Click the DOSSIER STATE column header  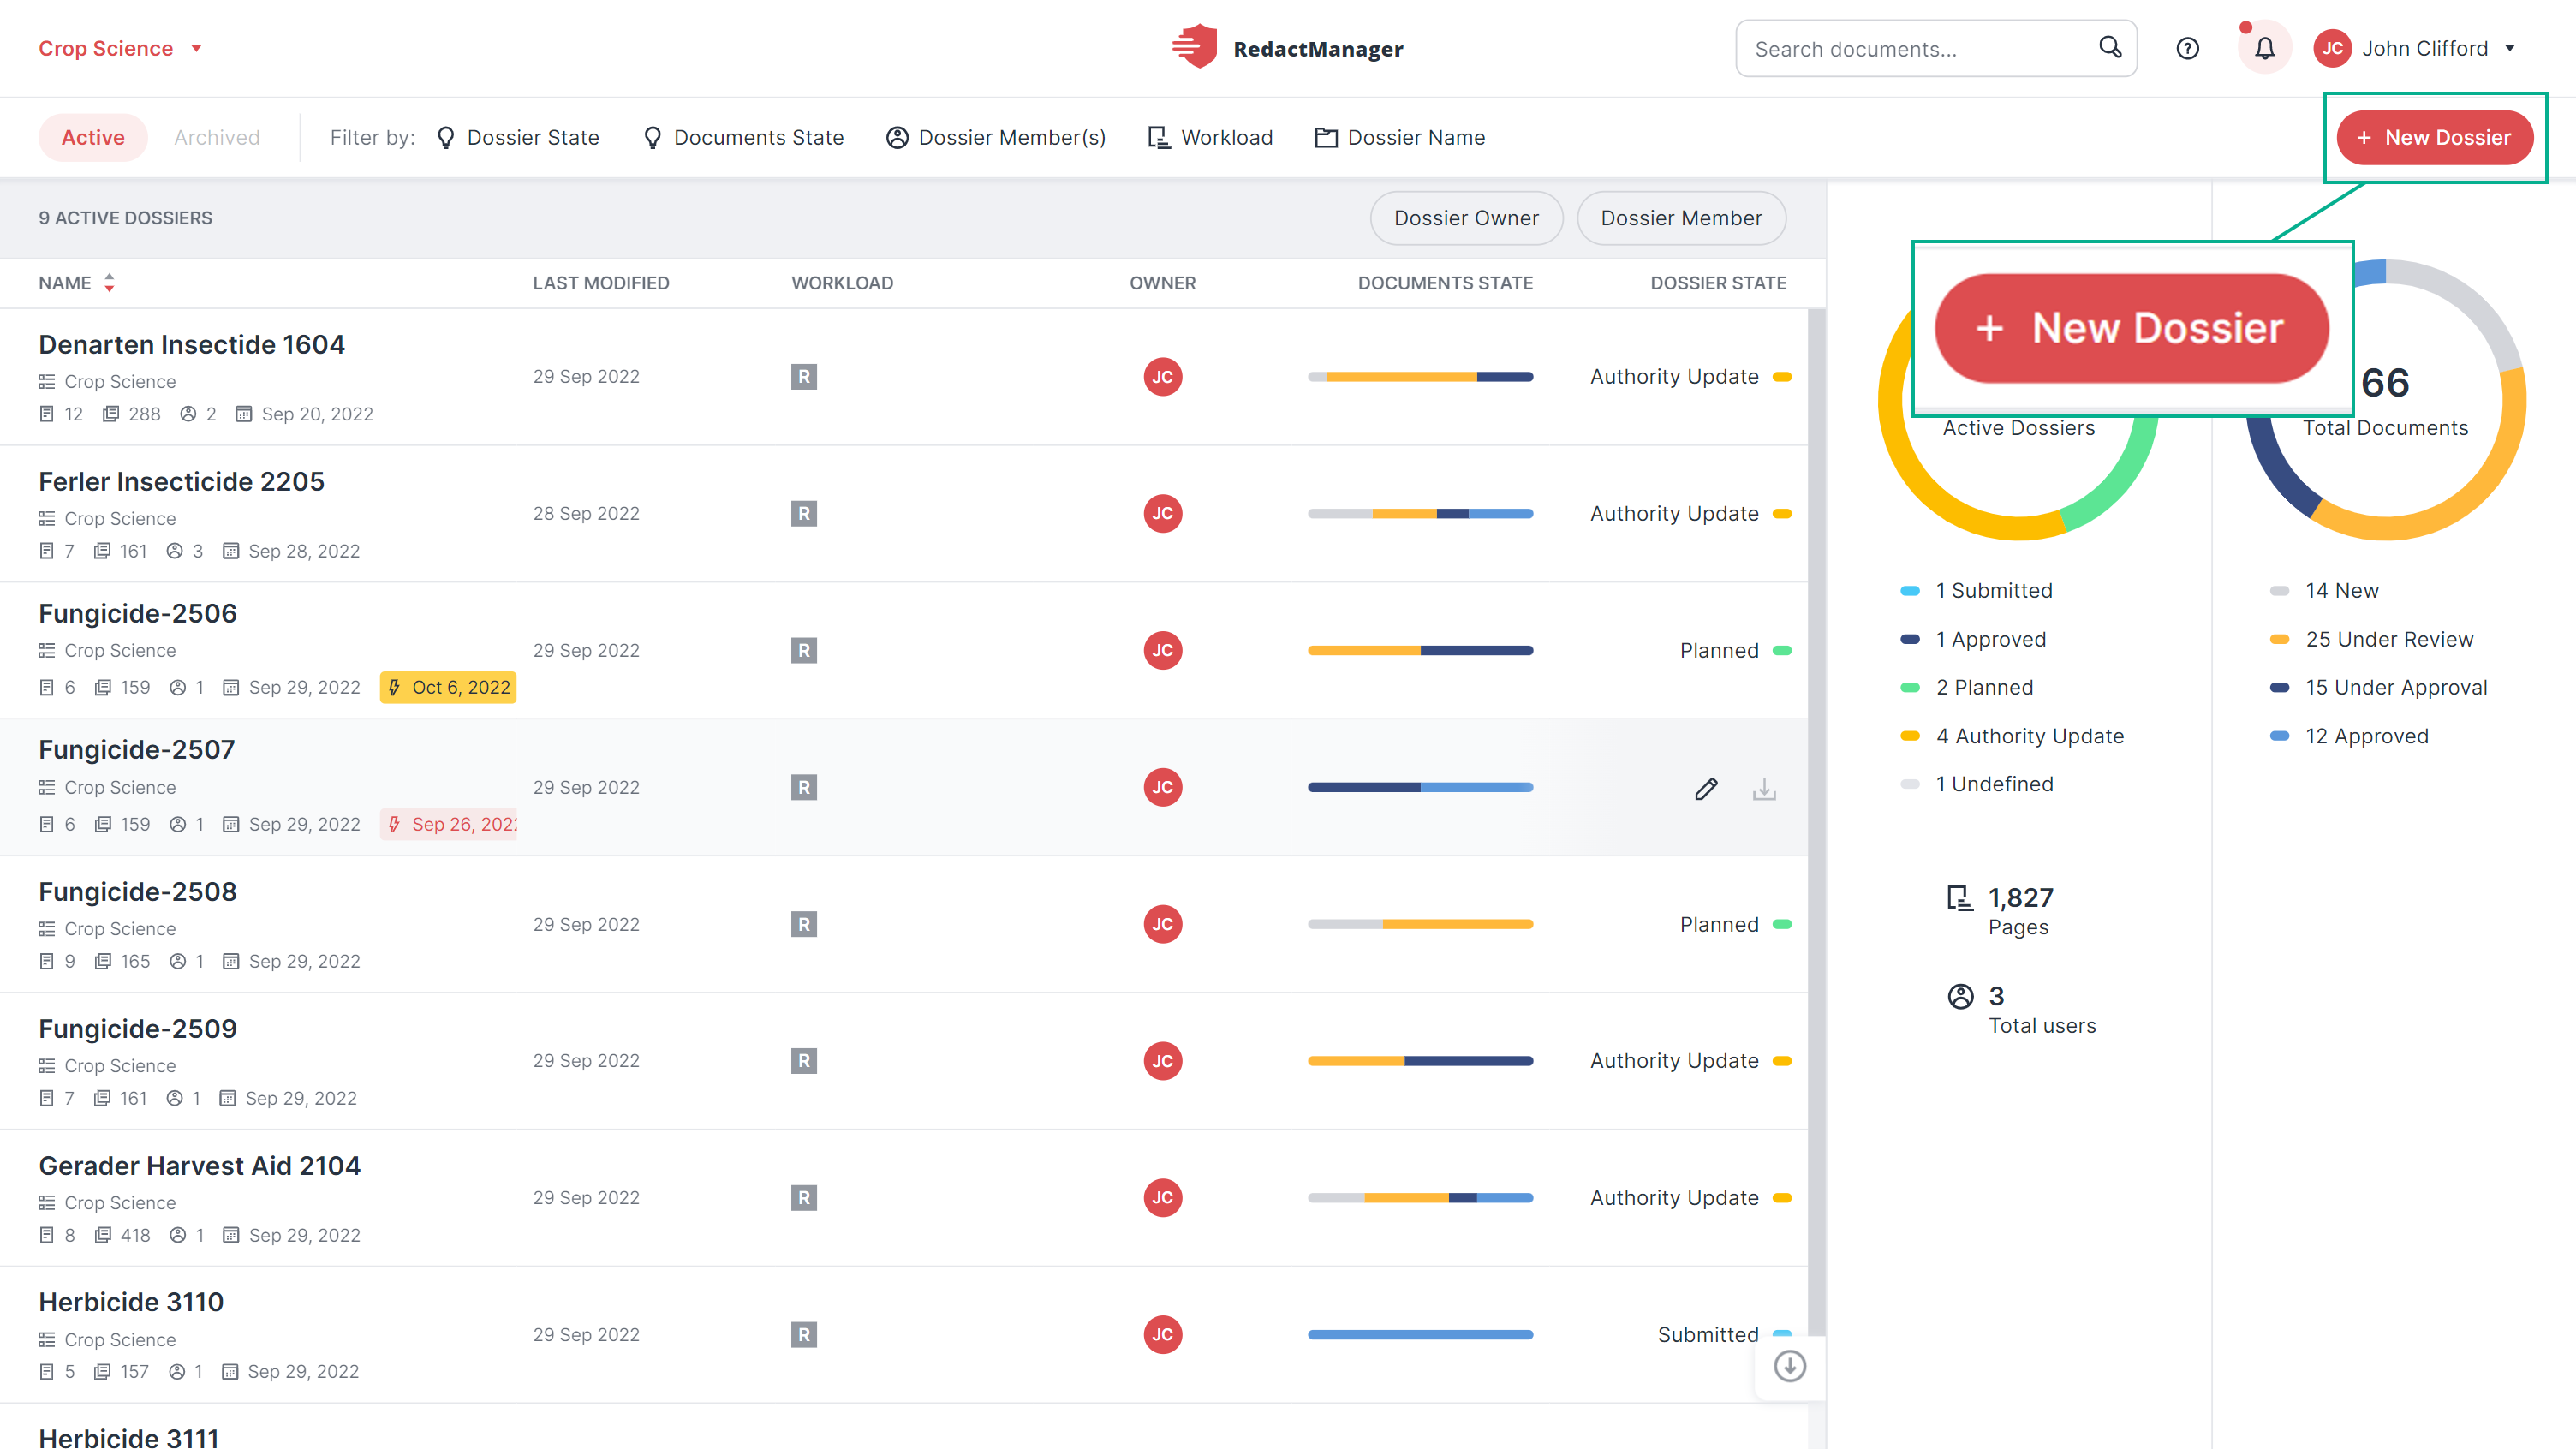click(1718, 283)
